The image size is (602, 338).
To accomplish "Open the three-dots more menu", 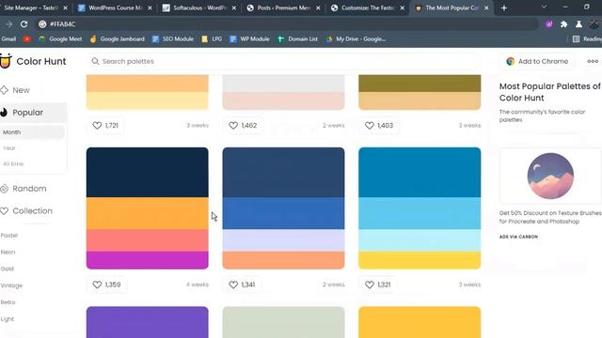I will (x=593, y=61).
